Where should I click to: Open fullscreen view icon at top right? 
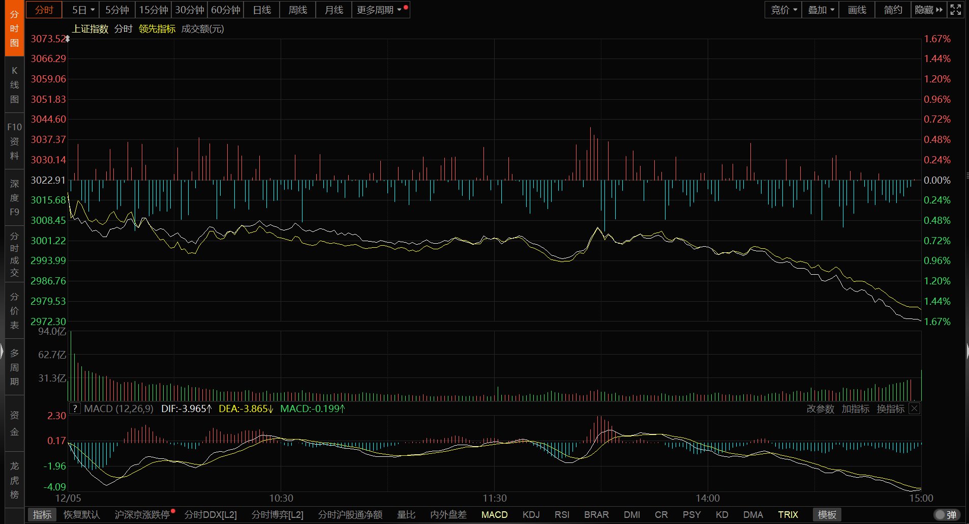click(x=956, y=10)
